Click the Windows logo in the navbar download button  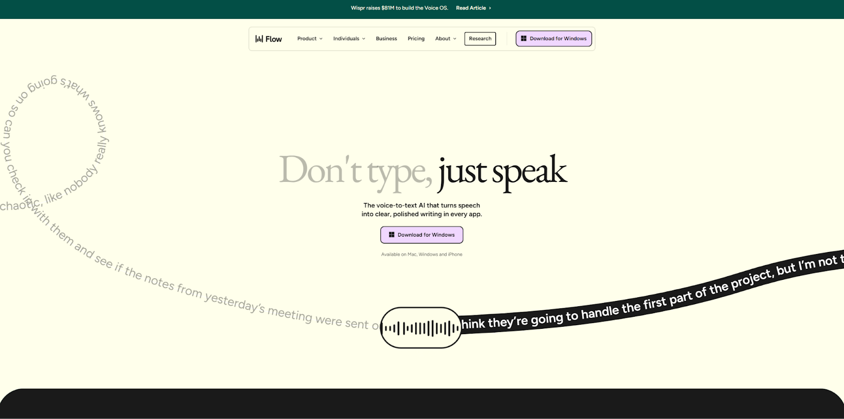pyautogui.click(x=523, y=38)
